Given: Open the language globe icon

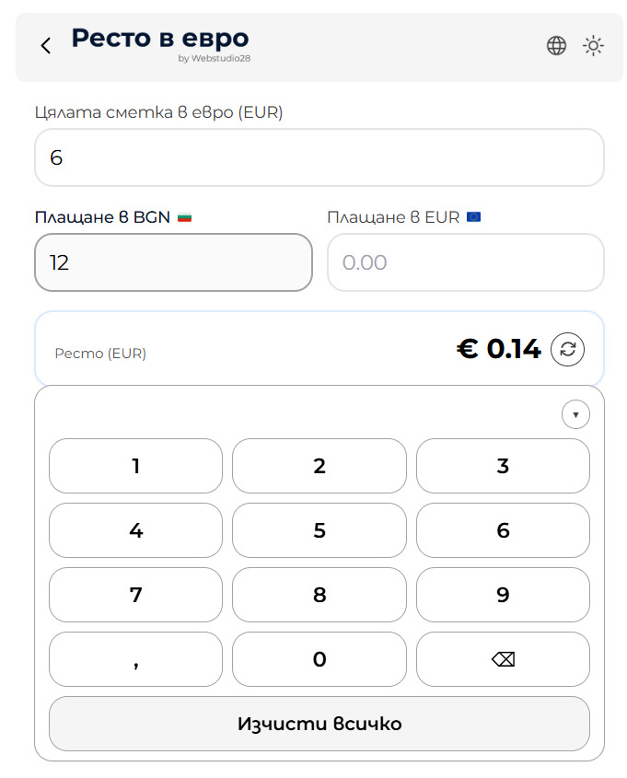Looking at the screenshot, I should [x=556, y=45].
